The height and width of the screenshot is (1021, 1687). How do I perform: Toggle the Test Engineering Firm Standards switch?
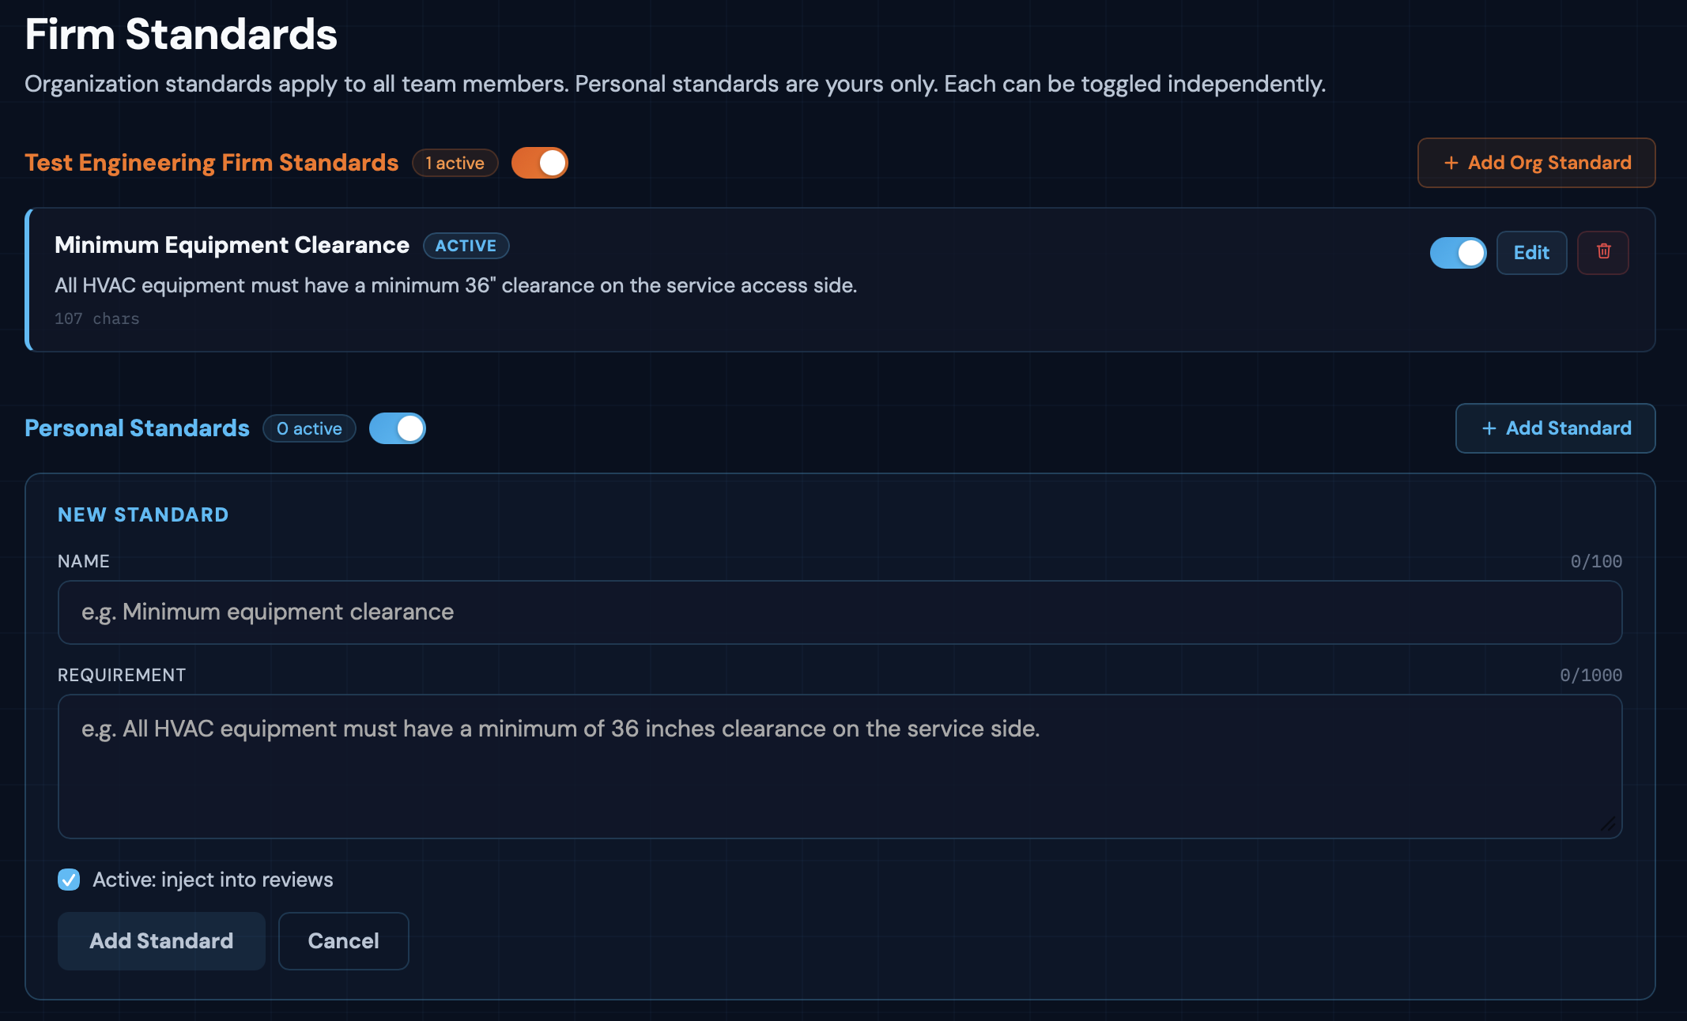pyautogui.click(x=540, y=163)
